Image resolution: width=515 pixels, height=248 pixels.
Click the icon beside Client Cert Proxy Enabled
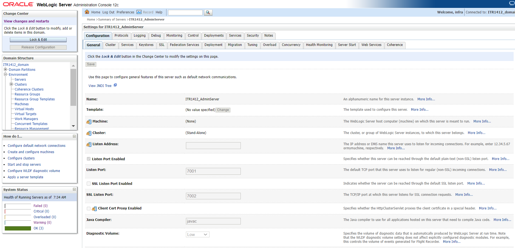pyautogui.click(x=94, y=209)
